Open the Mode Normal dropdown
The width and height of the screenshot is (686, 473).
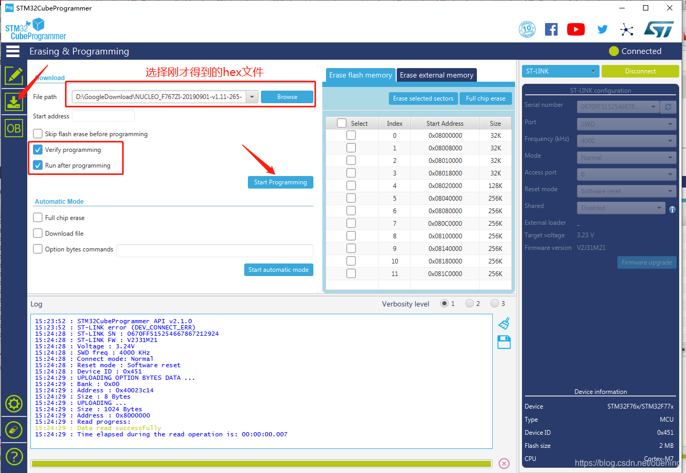click(627, 158)
